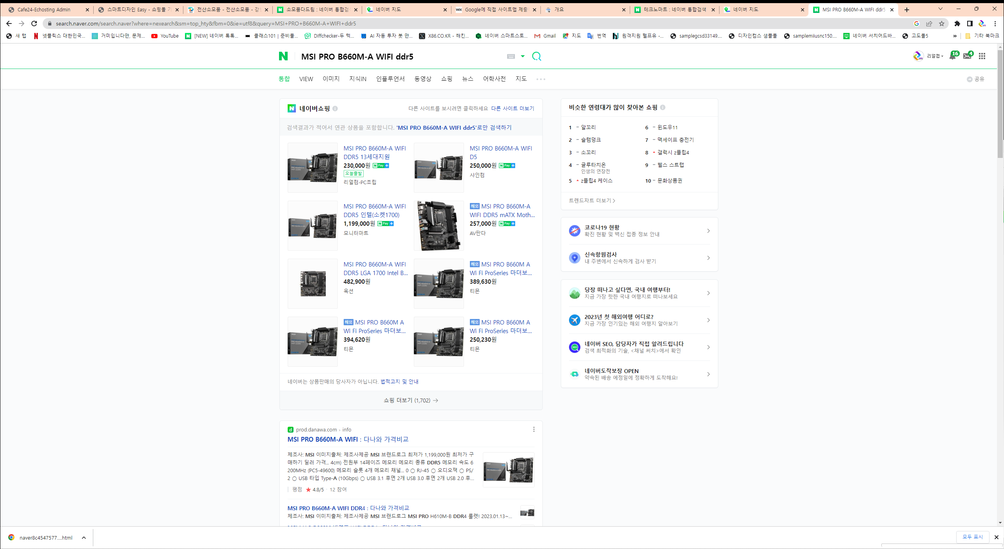Click the 네이버도착보장 delivery icon
The image size is (1004, 549).
[x=574, y=374]
